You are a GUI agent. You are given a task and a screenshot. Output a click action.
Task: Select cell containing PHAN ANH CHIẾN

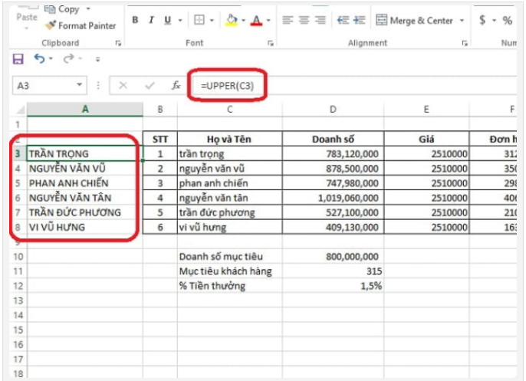point(85,183)
